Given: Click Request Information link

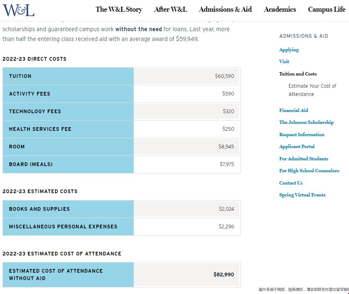Looking at the screenshot, I should coord(301,134).
